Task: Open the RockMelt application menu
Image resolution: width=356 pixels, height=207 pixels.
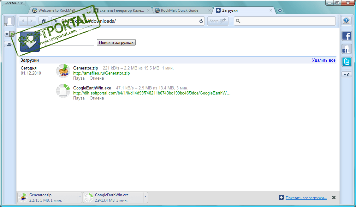Action: [x=13, y=3]
